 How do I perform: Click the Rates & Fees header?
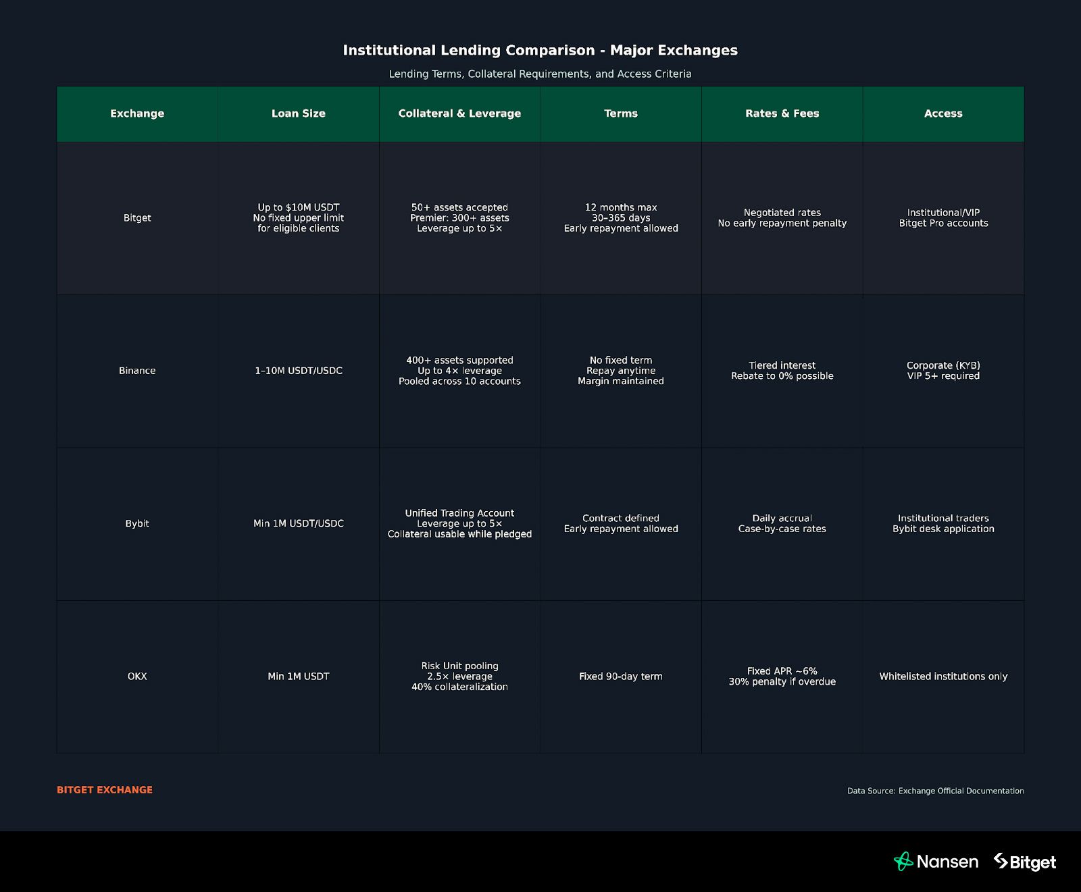[x=782, y=113]
